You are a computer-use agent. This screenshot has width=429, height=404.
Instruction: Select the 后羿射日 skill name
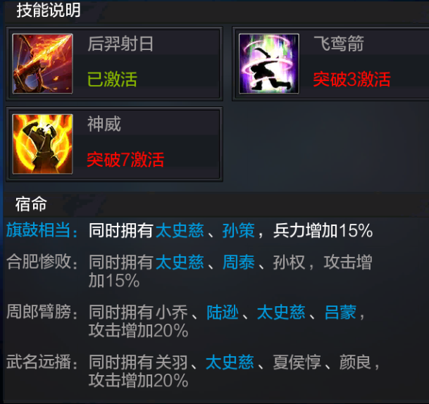tap(120, 44)
